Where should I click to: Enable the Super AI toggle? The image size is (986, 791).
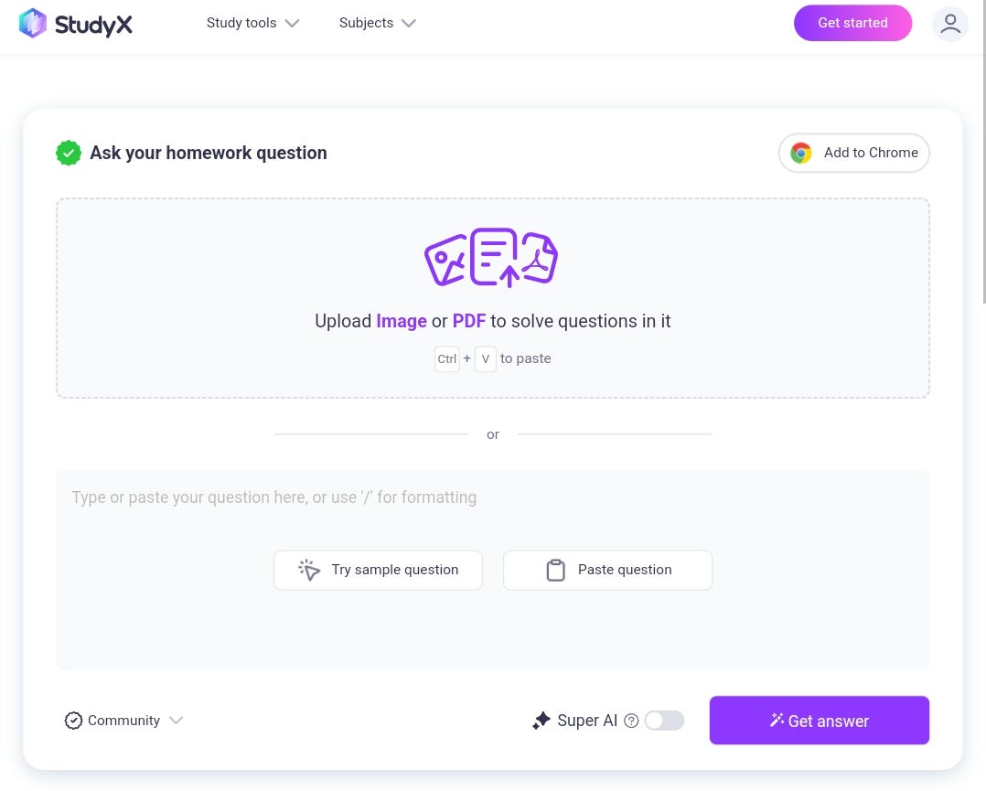click(664, 720)
